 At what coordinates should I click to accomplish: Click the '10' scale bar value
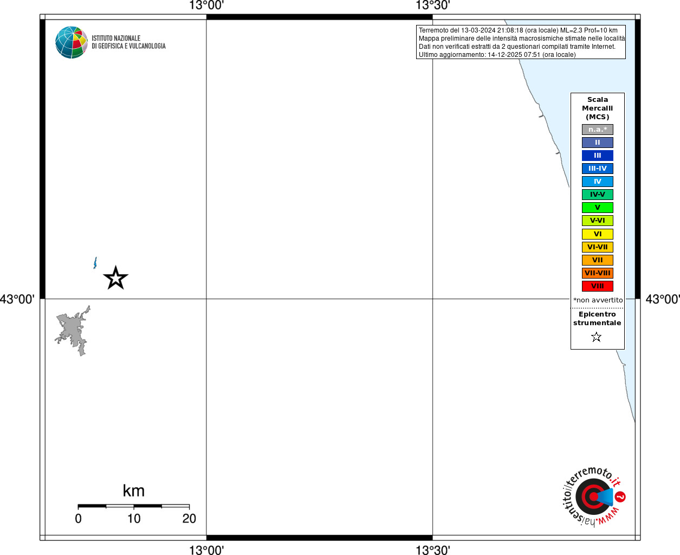(x=134, y=519)
